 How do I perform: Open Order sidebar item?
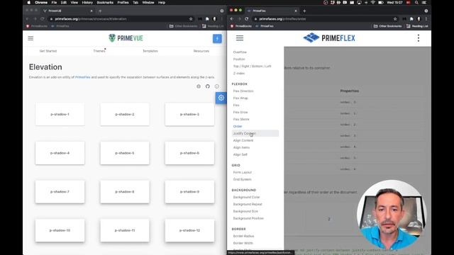click(238, 126)
